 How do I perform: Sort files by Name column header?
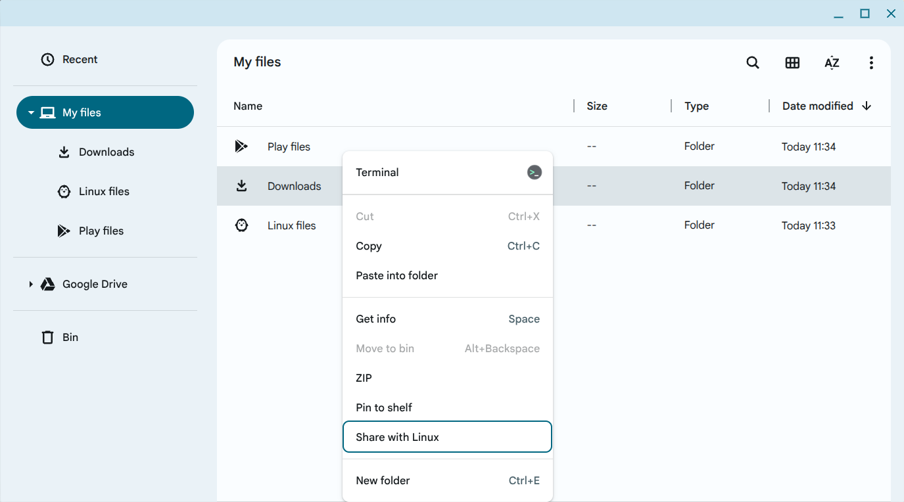(x=248, y=106)
